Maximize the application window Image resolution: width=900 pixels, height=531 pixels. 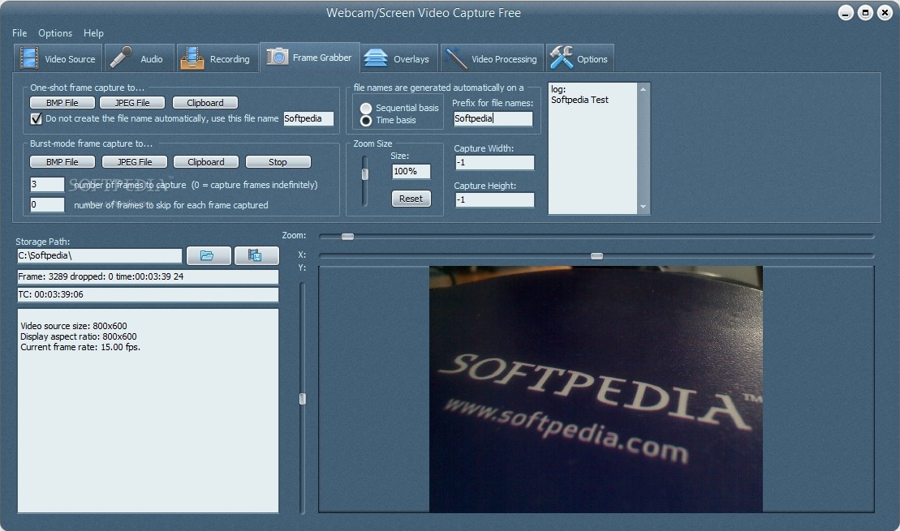(865, 13)
